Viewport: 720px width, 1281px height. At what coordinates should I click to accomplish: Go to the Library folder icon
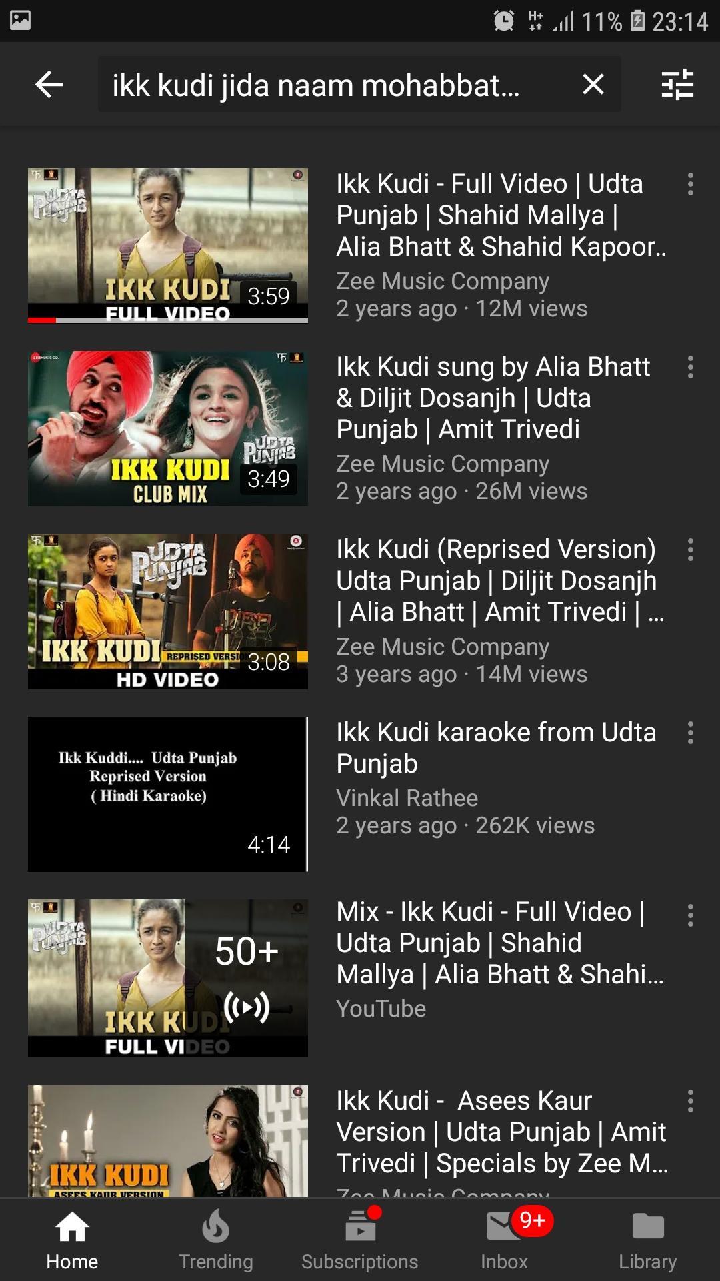[648, 1240]
